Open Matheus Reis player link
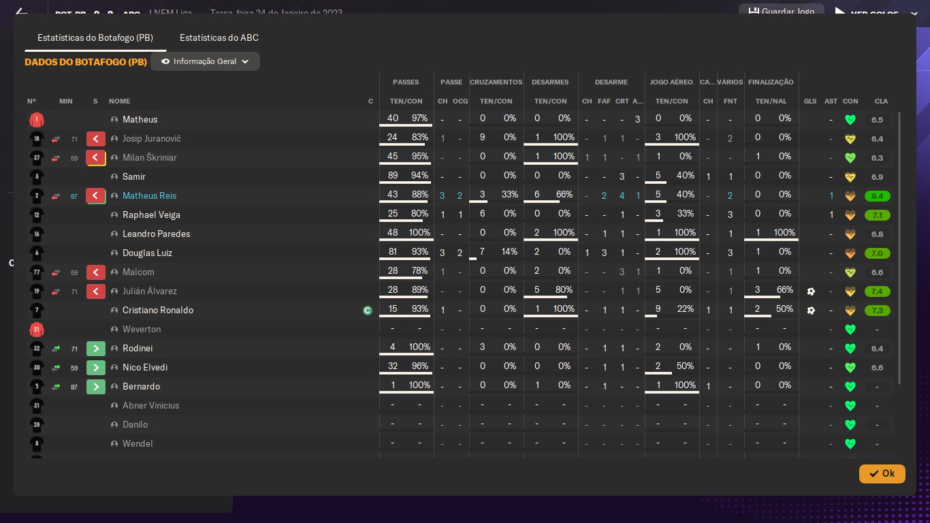 pyautogui.click(x=149, y=196)
